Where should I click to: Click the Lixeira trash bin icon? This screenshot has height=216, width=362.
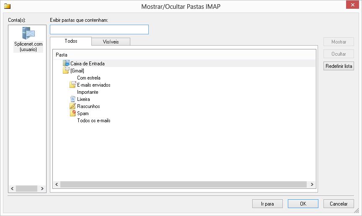(73, 99)
